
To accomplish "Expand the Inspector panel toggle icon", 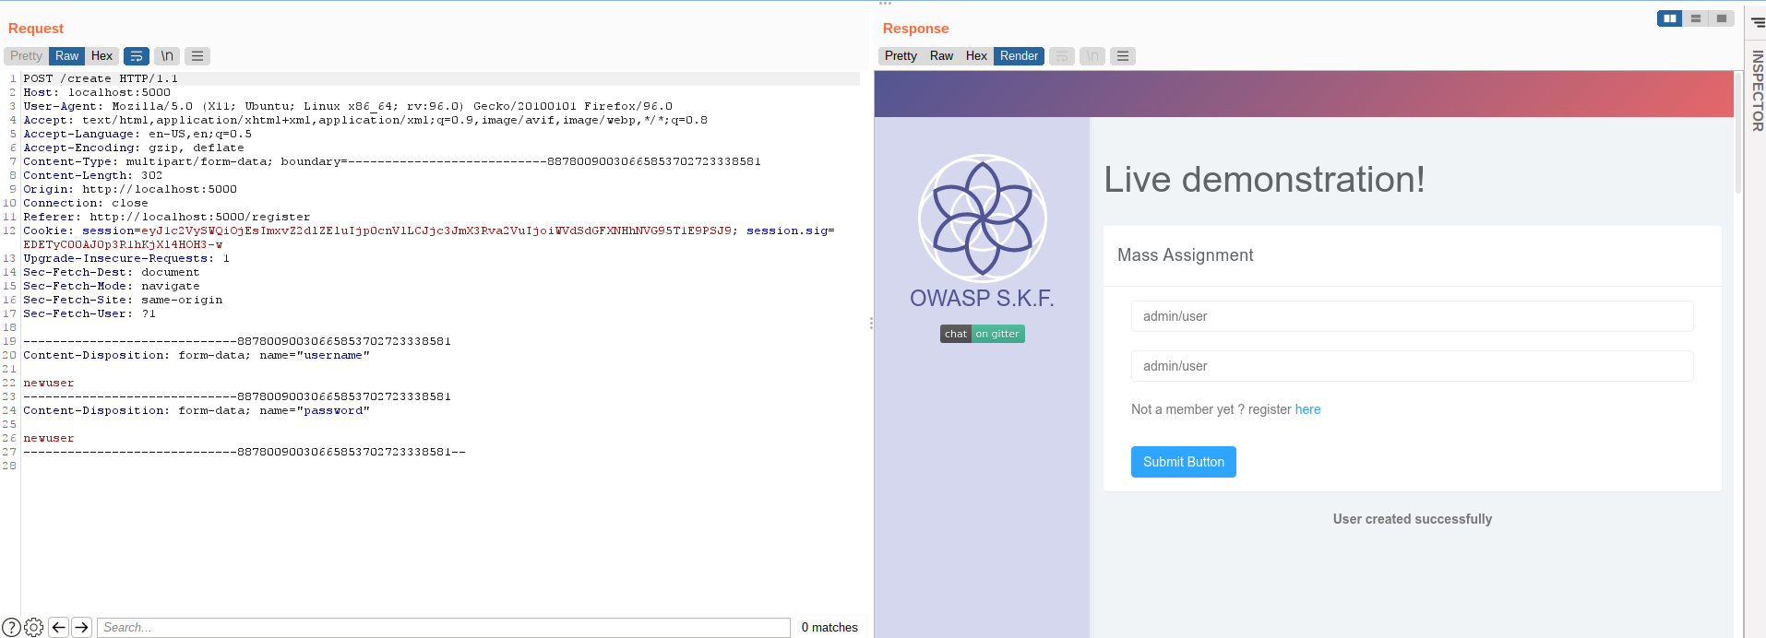I will click(x=1758, y=23).
